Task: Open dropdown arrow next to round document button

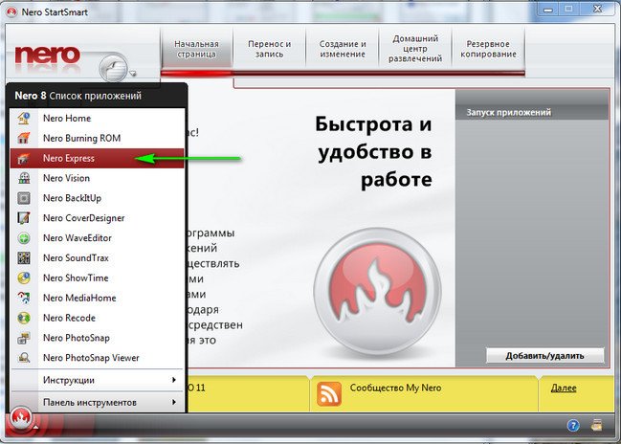Action: [x=133, y=74]
